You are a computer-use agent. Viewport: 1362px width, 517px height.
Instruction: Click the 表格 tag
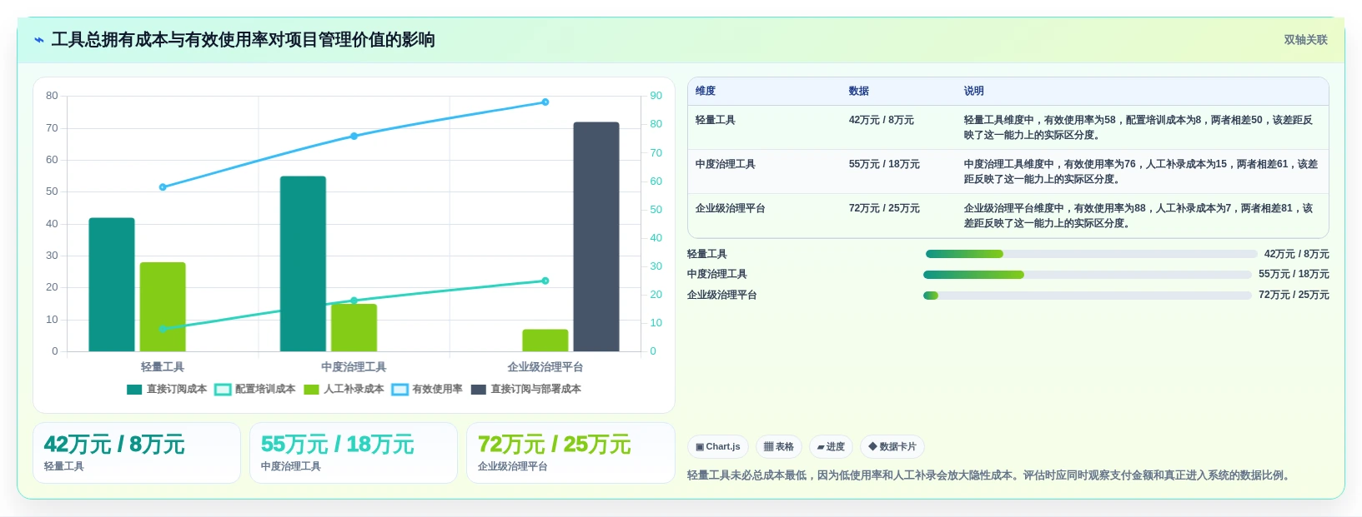click(779, 447)
